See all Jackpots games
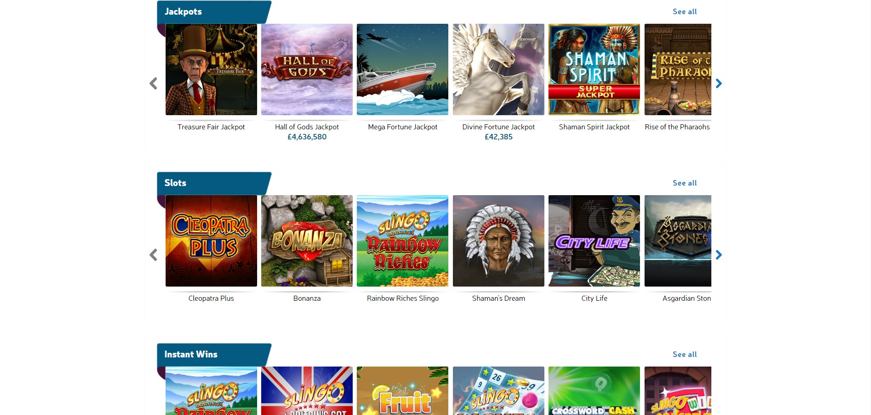871x415 pixels. pyautogui.click(x=685, y=11)
